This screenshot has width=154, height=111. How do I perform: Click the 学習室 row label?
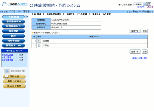coord(46,46)
